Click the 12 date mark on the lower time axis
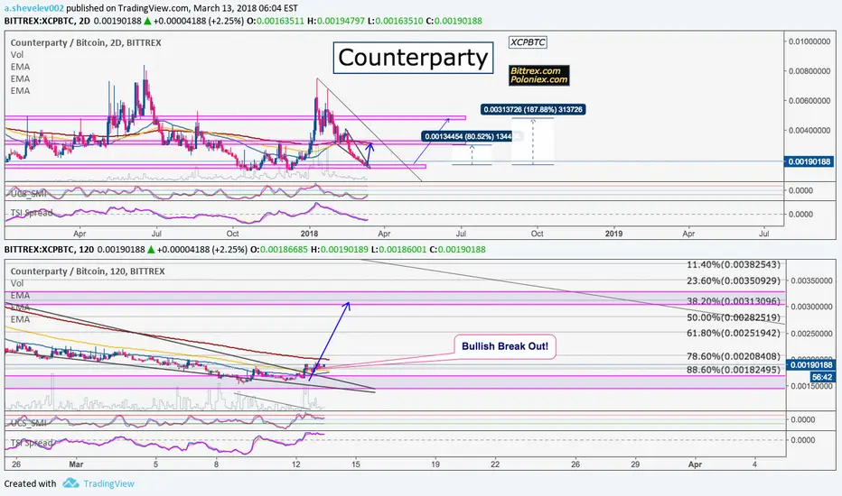Image resolution: width=842 pixels, height=496 pixels. tap(296, 464)
